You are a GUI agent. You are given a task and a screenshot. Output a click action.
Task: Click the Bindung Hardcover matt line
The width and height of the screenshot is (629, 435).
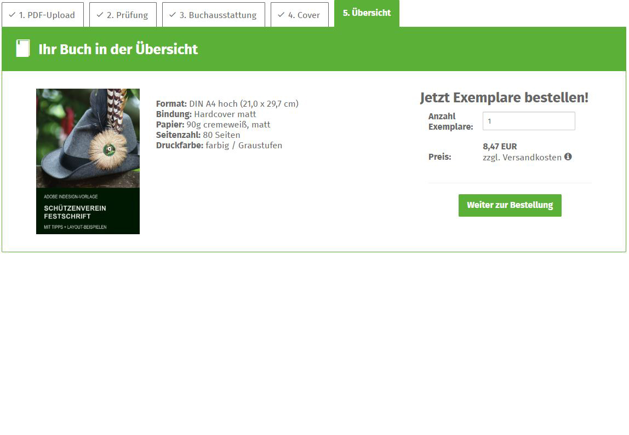coord(206,114)
